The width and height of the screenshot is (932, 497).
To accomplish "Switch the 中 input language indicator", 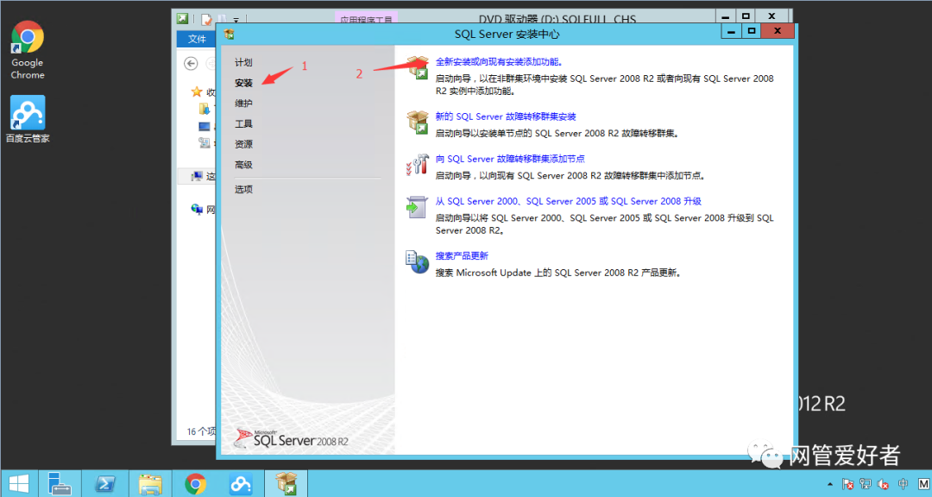I will [x=903, y=485].
